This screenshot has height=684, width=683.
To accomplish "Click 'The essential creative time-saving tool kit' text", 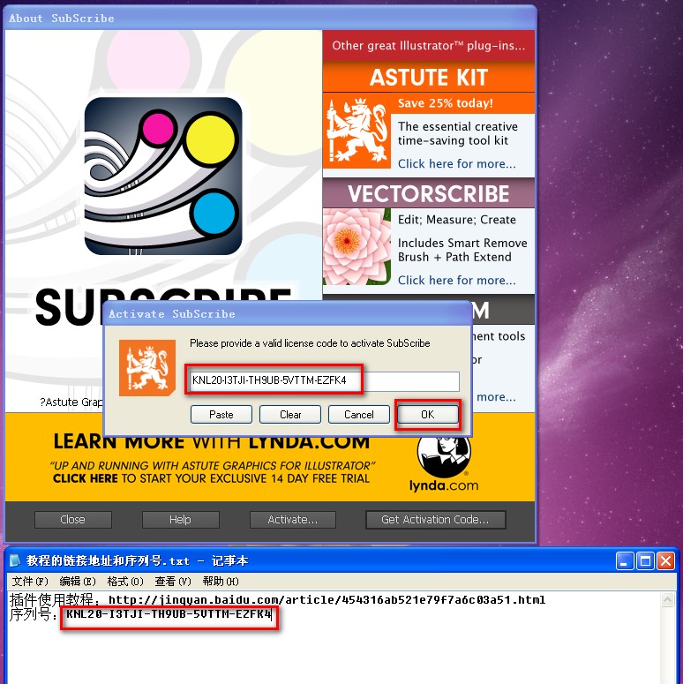I will pos(457,133).
